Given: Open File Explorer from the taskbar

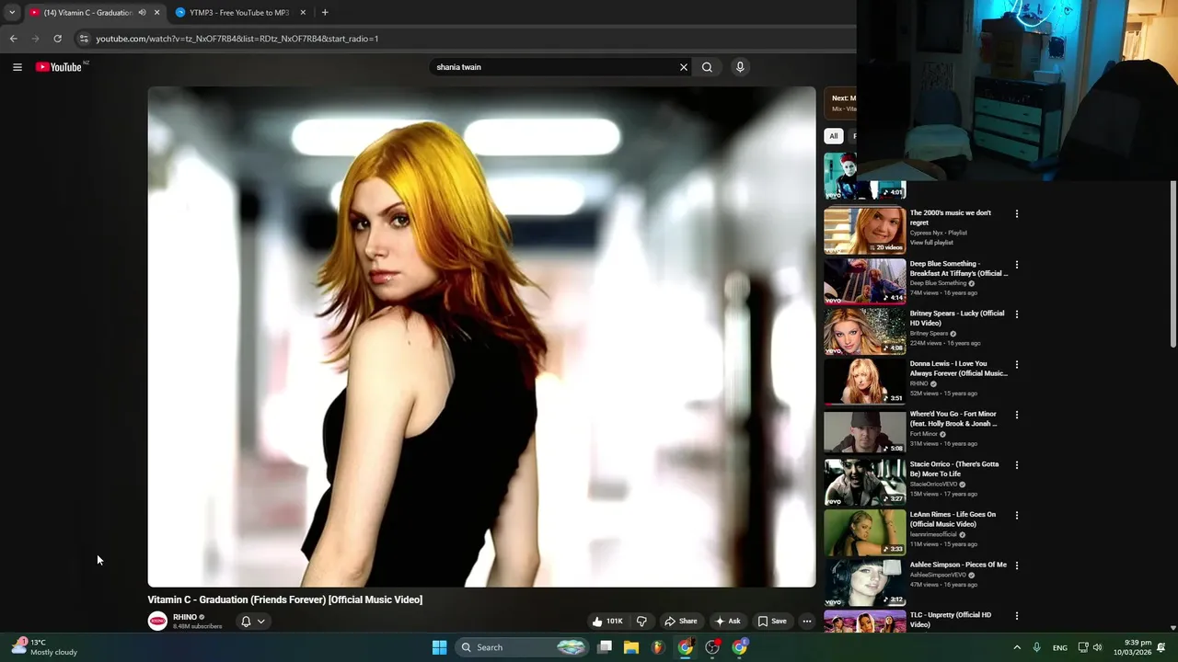Looking at the screenshot, I should click(631, 647).
